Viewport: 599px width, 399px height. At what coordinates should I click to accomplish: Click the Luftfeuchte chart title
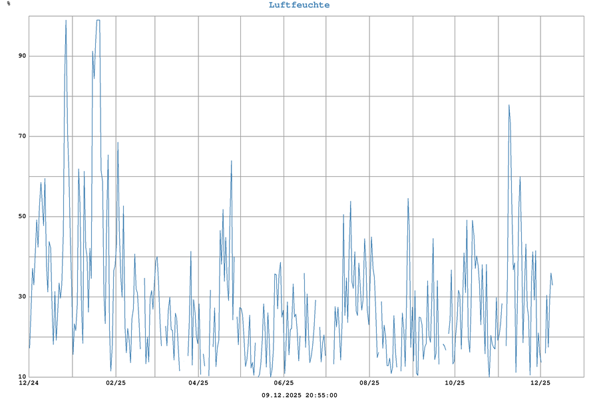click(299, 5)
